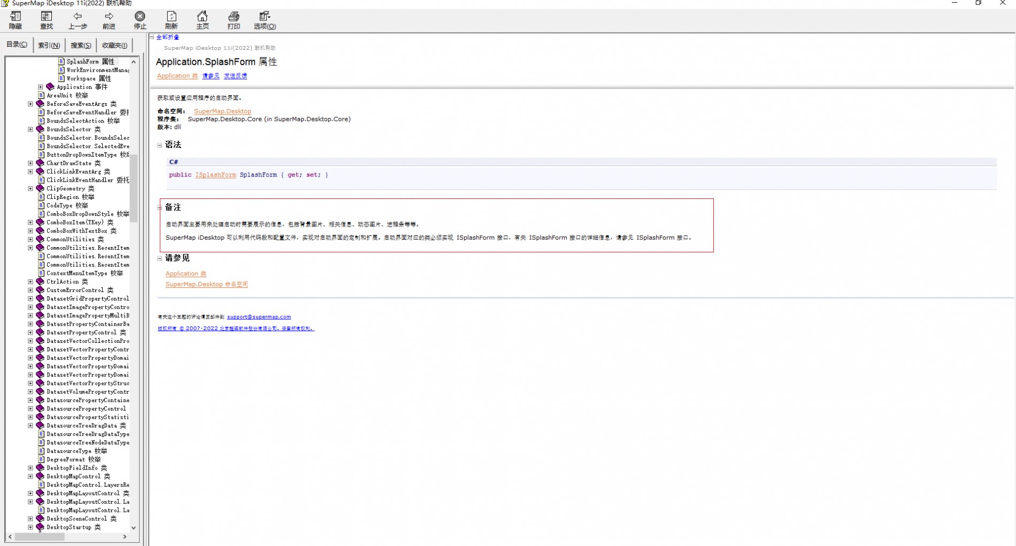This screenshot has width=1016, height=546.
Task: Click the copyright 2007-2022 link
Action: pyautogui.click(x=236, y=328)
